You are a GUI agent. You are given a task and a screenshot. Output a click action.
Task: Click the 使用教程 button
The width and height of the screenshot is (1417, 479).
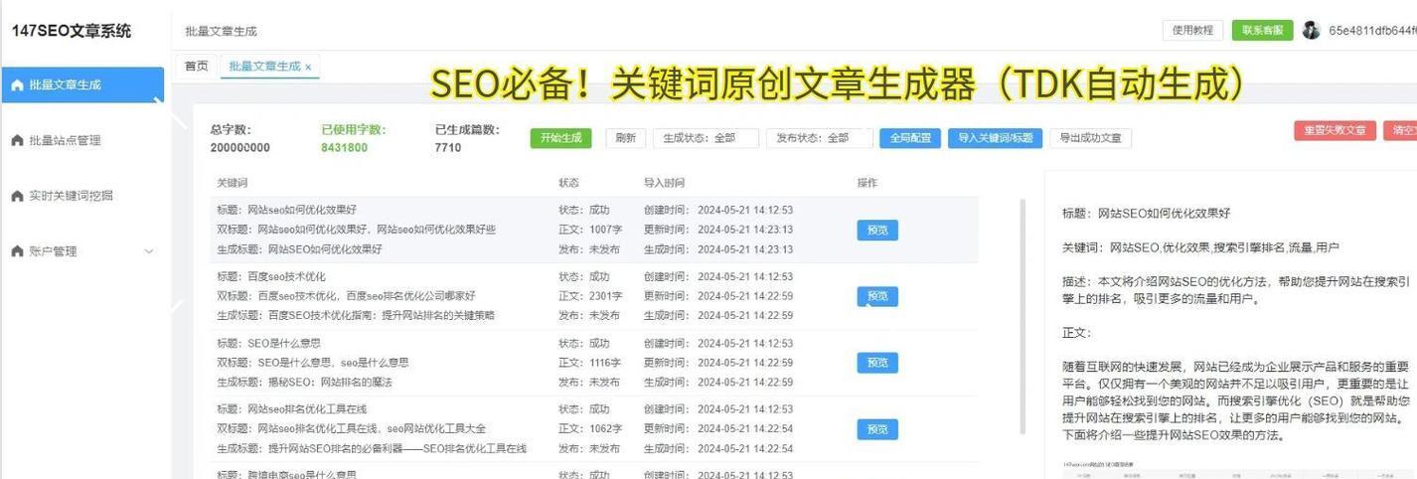pos(1192,31)
